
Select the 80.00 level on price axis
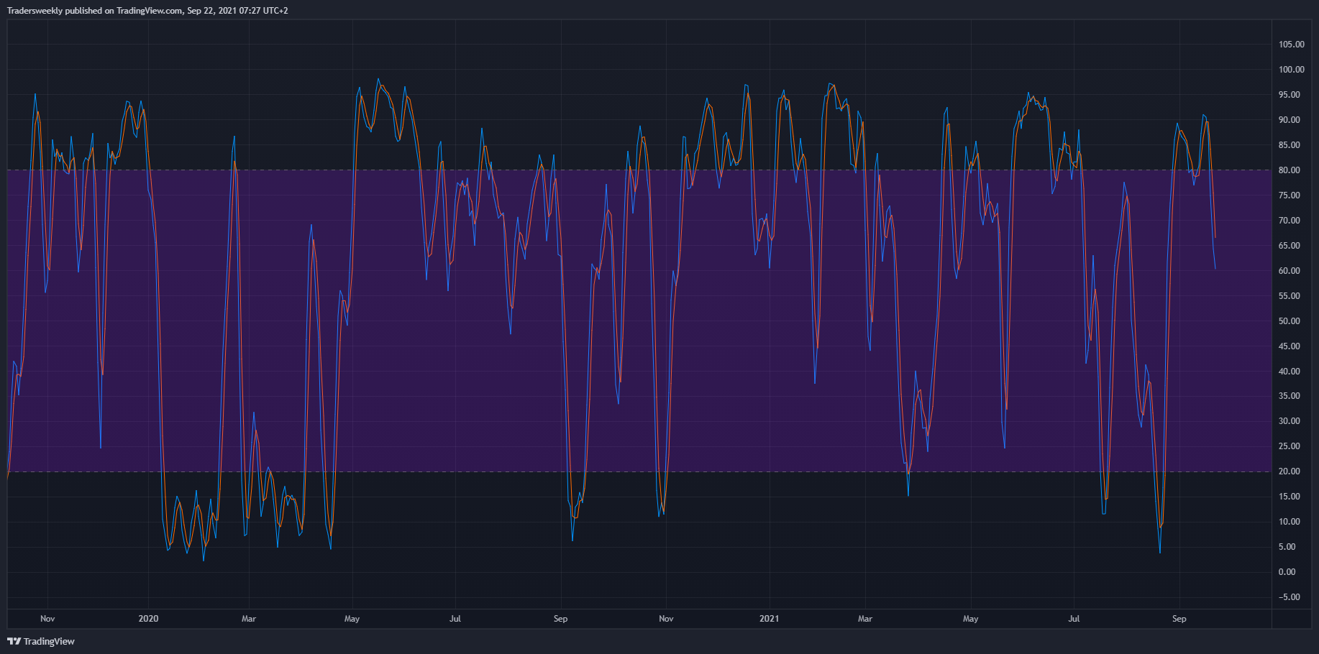(1289, 170)
